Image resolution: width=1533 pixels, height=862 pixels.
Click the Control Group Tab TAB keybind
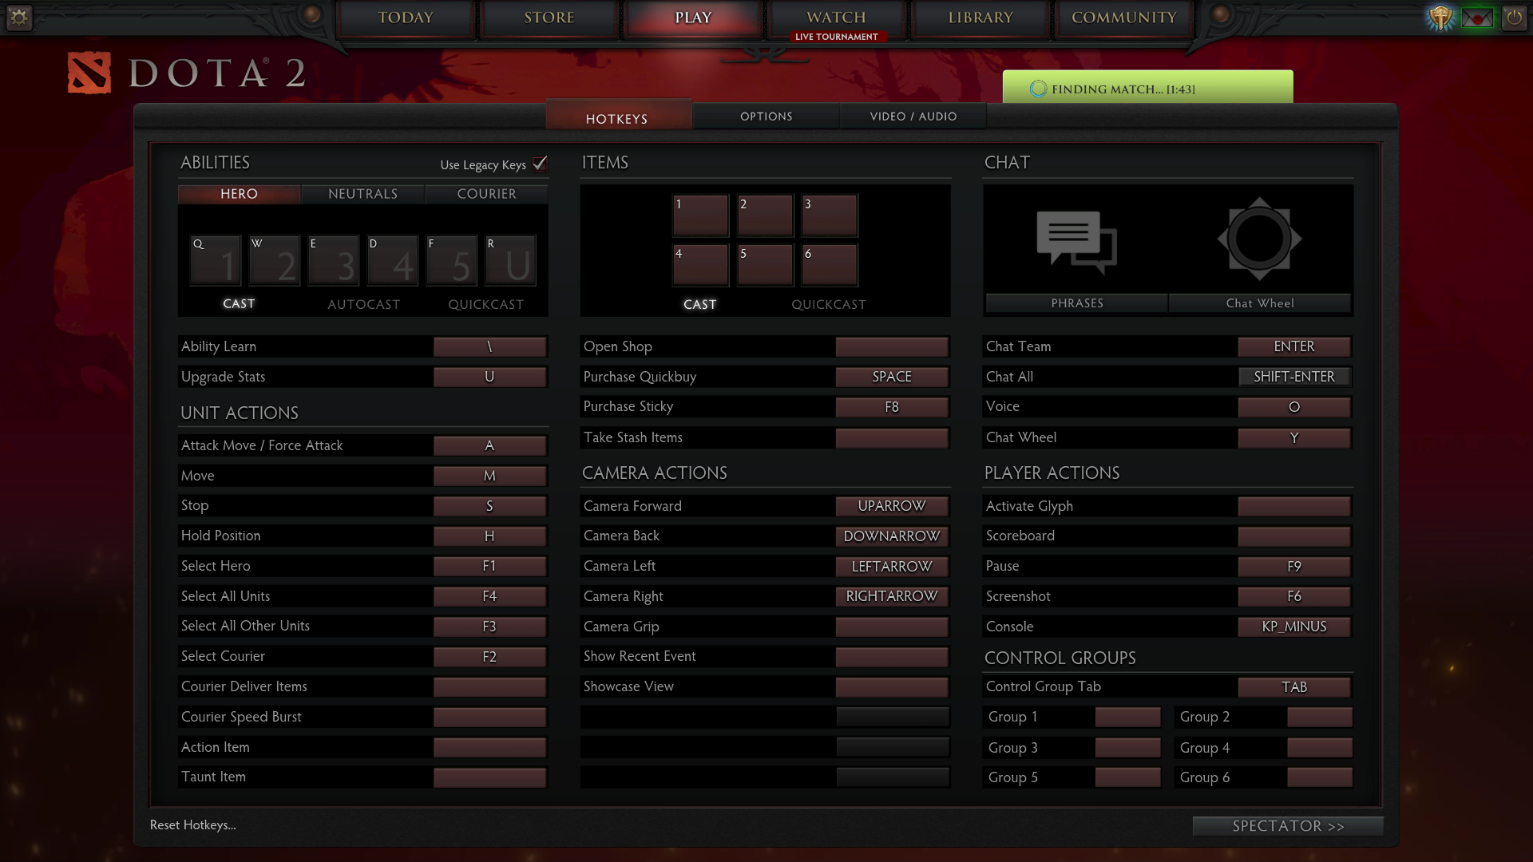[x=1294, y=687]
